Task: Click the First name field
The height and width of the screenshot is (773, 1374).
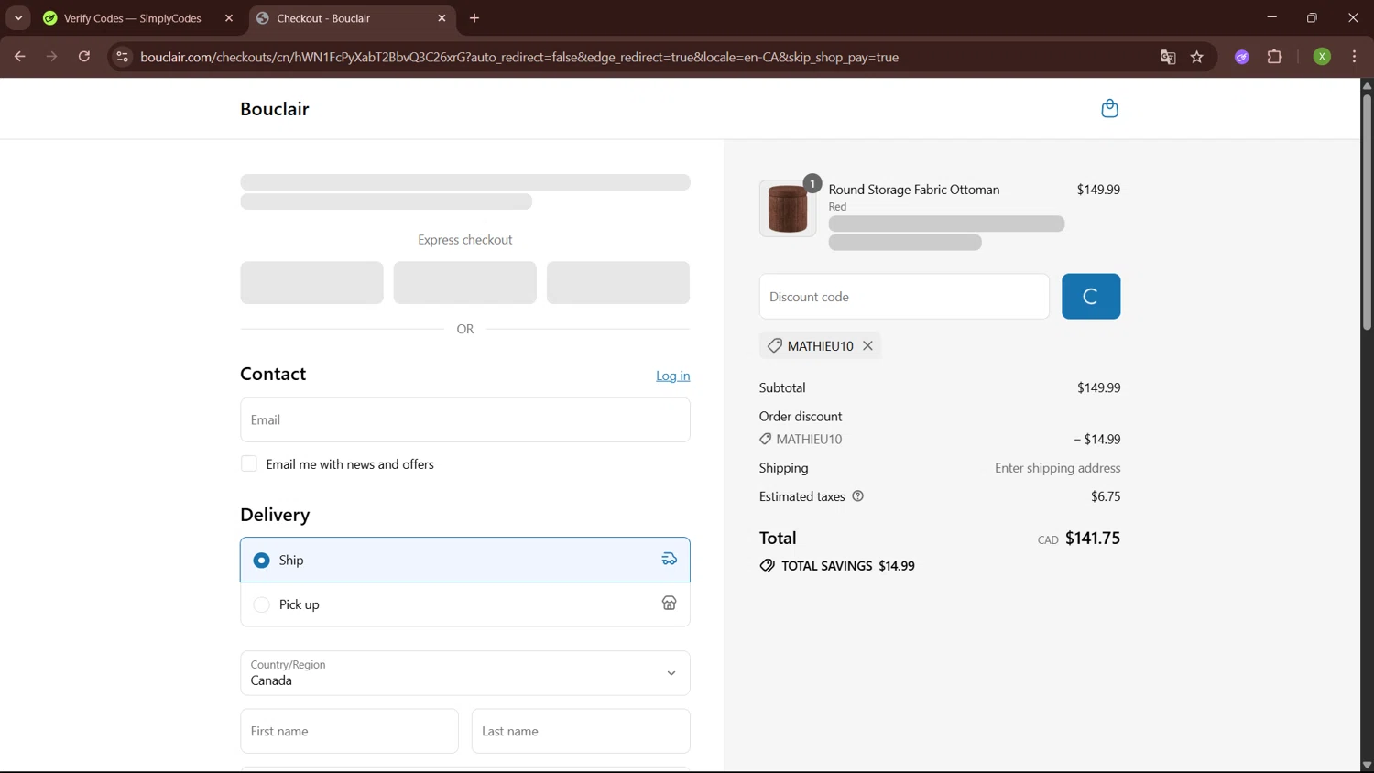Action: 349,731
